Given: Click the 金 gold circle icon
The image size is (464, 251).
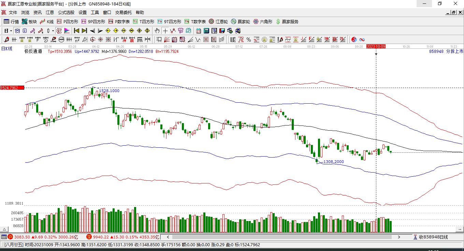Looking at the screenshot, I should 264,40.
